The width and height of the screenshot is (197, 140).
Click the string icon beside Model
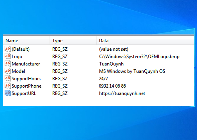(x=8, y=71)
